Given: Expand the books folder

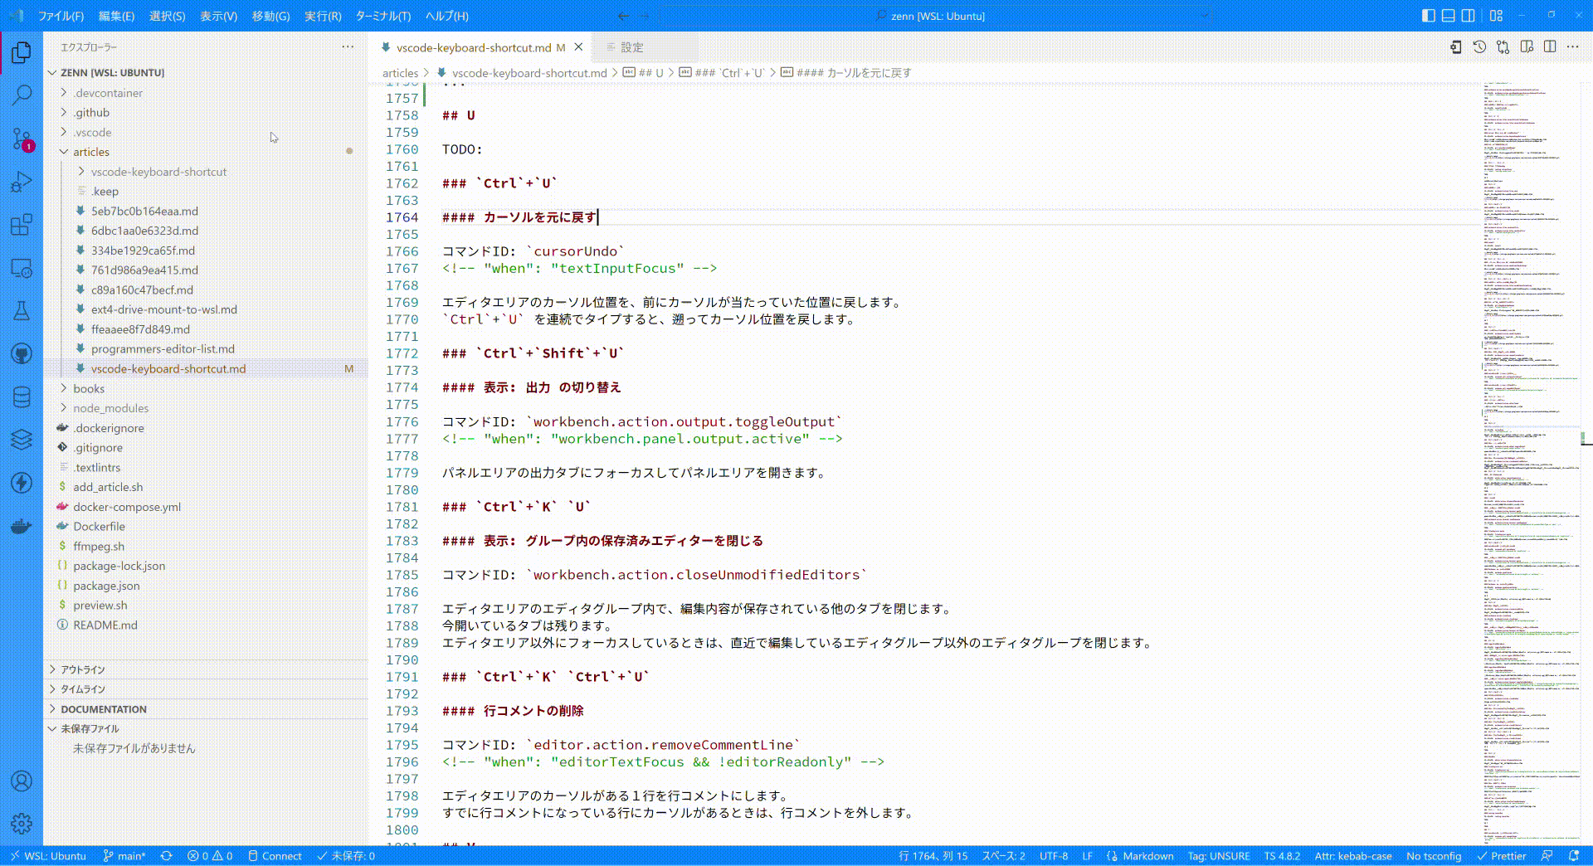Looking at the screenshot, I should (x=206, y=389).
